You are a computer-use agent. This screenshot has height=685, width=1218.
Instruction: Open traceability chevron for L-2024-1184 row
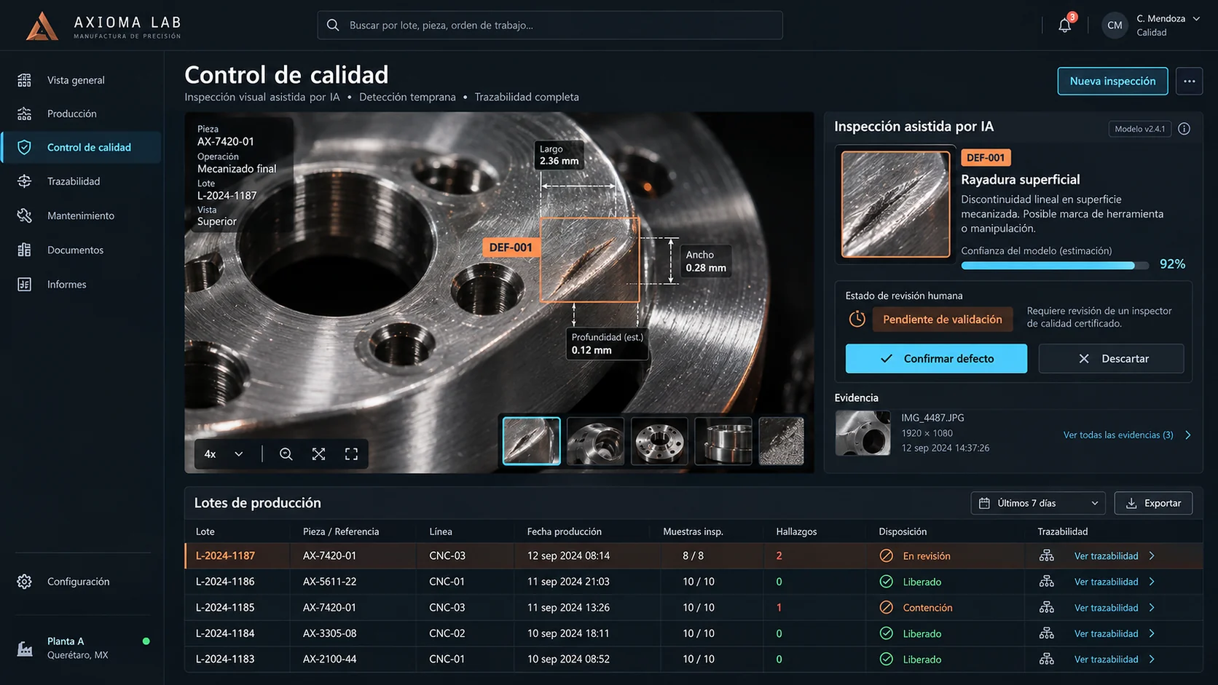[1152, 633]
